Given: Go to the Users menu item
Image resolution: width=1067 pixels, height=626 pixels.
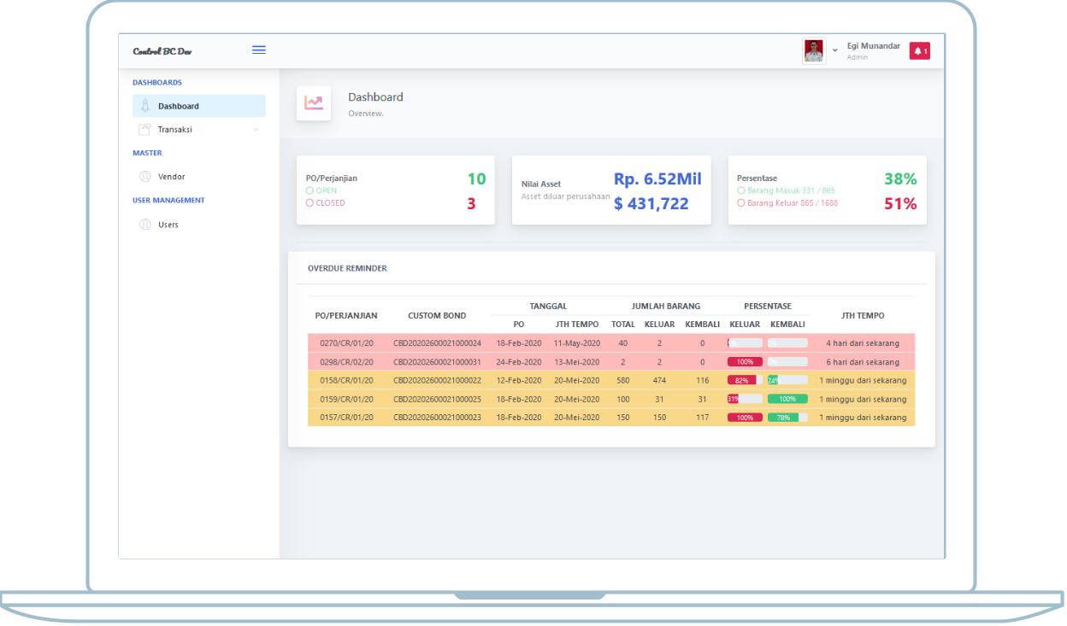Looking at the screenshot, I should point(169,225).
